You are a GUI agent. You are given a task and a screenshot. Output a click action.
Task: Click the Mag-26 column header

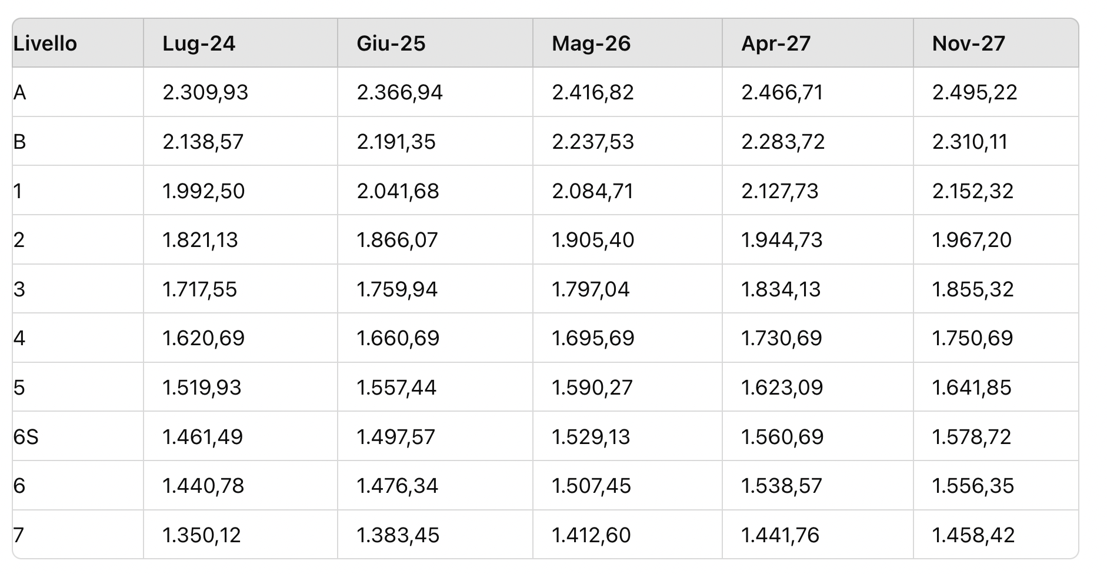[591, 44]
